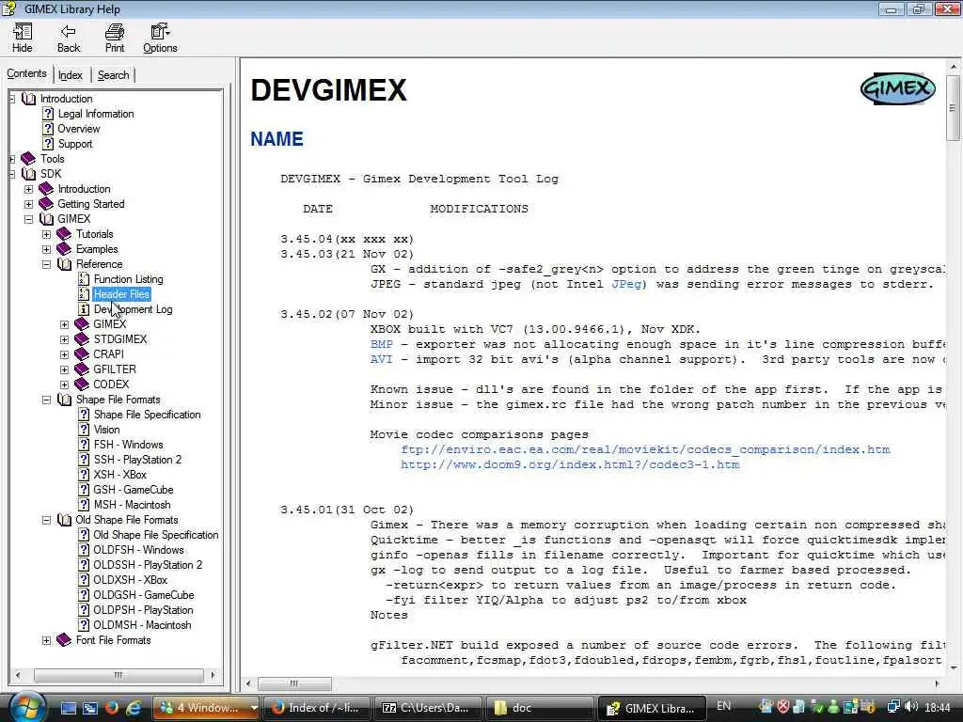The height and width of the screenshot is (722, 963).
Task: Open the Development Log page
Action: click(133, 309)
